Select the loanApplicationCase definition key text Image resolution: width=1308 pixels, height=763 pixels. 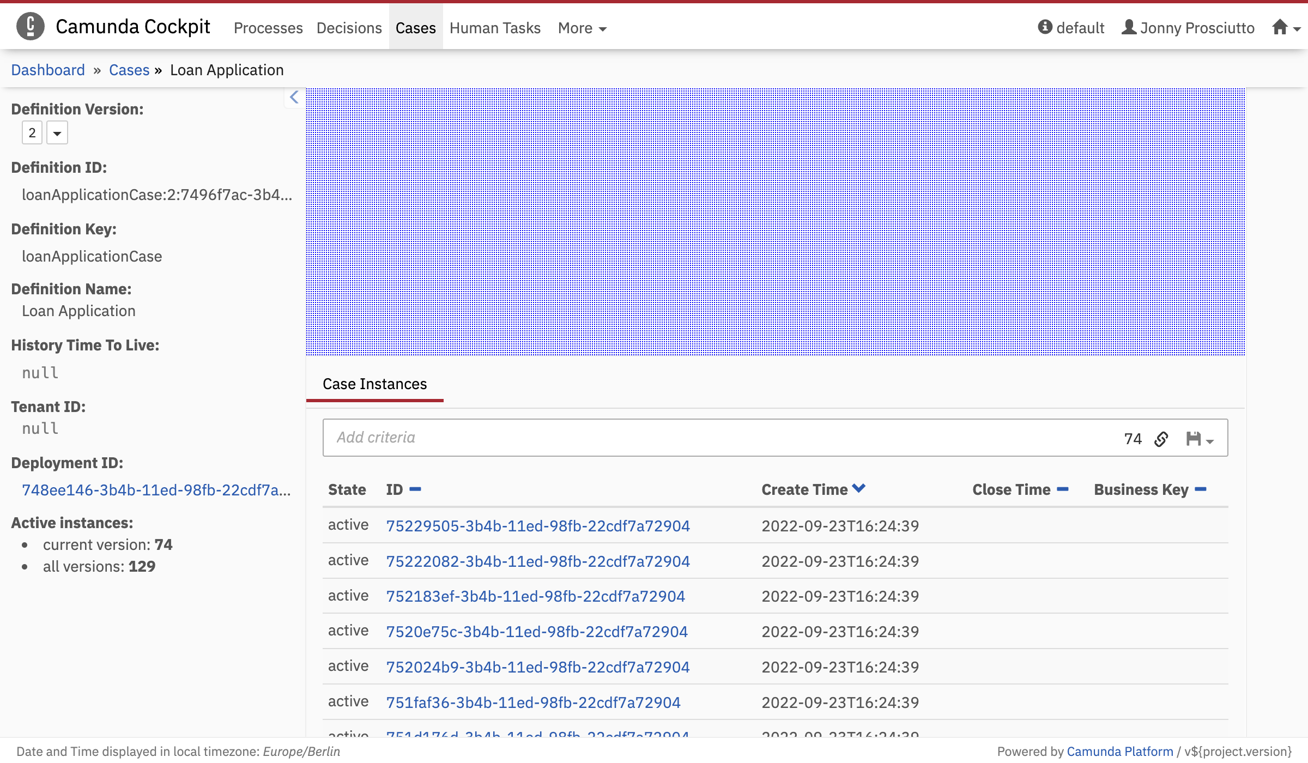[x=92, y=256]
